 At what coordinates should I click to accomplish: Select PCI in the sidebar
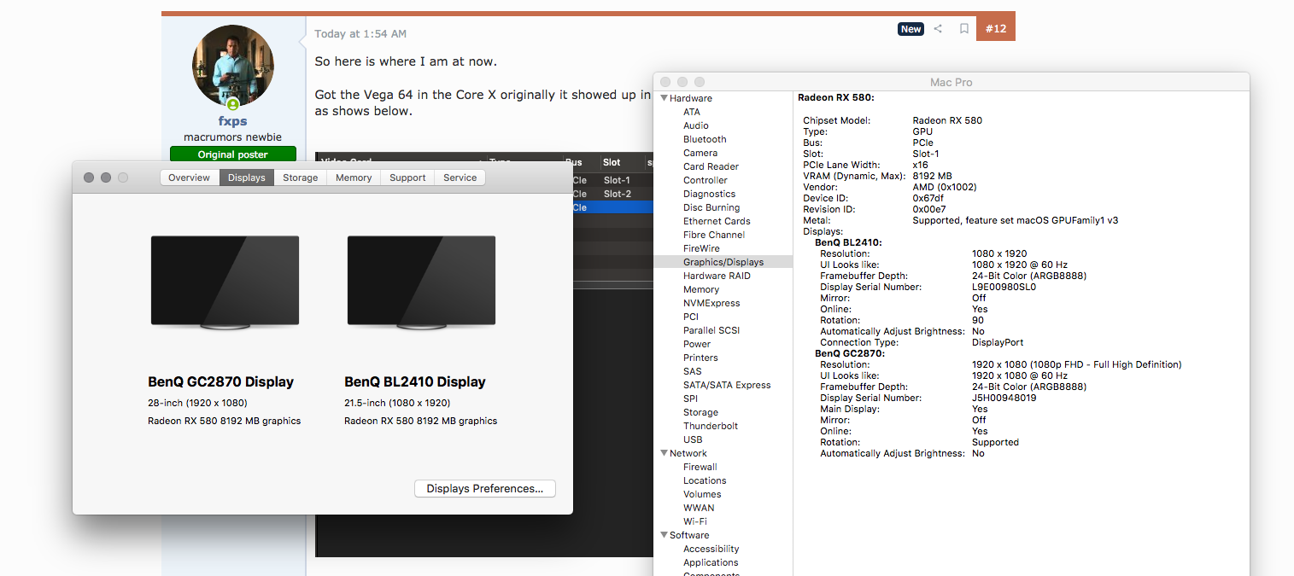[x=690, y=317]
